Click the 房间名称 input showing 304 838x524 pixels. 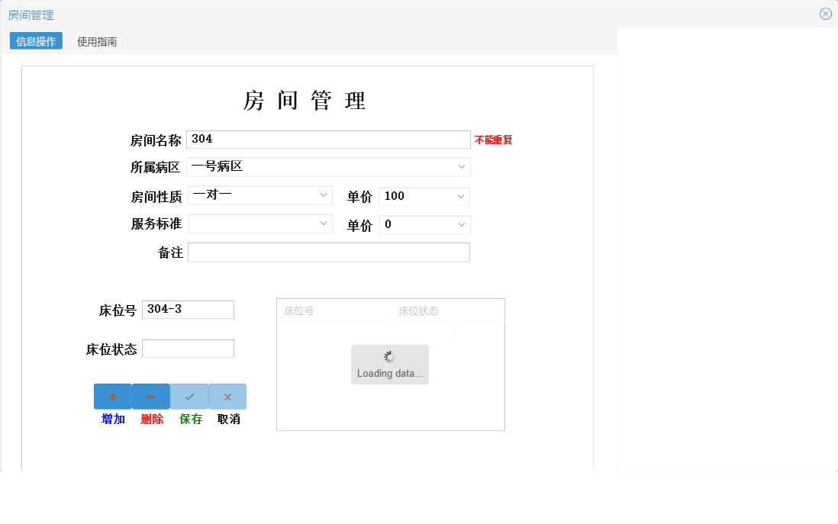click(328, 139)
